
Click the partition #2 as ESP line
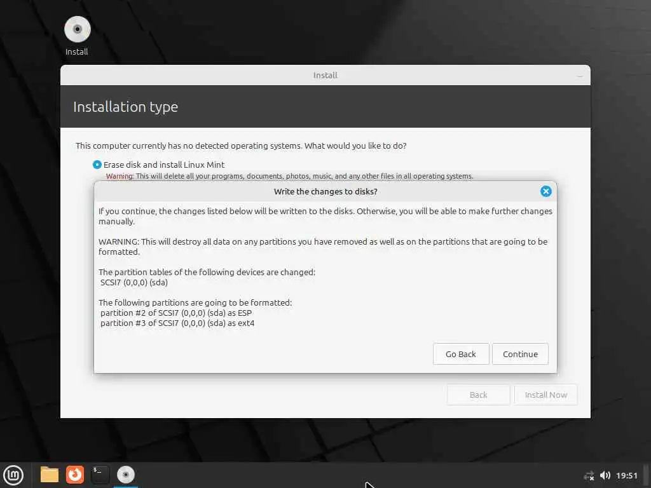point(176,313)
